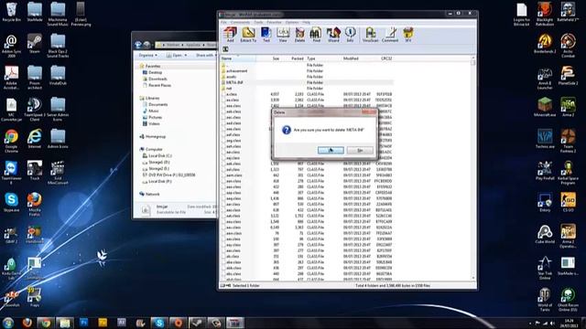Cancel deletion with the No button
This screenshot has width=586, height=329.
(x=360, y=150)
